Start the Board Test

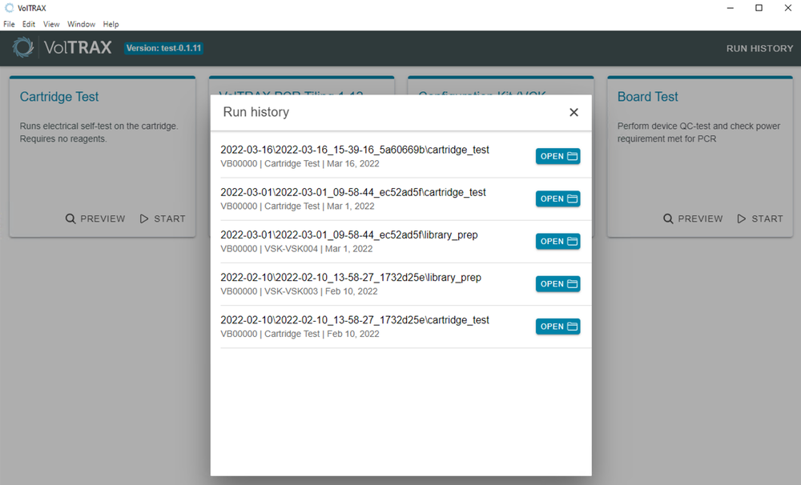click(x=760, y=218)
